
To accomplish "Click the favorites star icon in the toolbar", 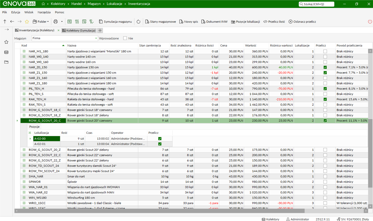I will [x=27, y=22].
